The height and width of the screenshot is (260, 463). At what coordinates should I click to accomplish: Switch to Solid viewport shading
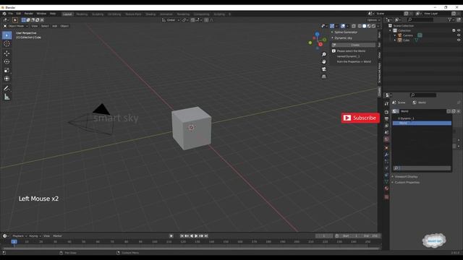coord(365,26)
